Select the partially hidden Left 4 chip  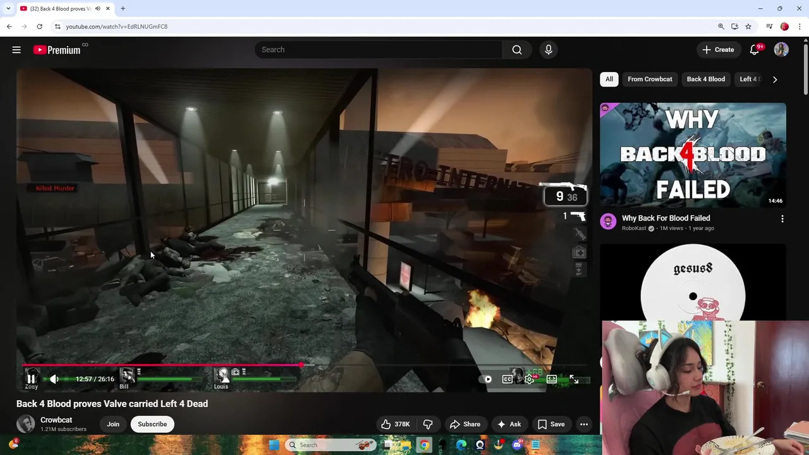(x=750, y=79)
